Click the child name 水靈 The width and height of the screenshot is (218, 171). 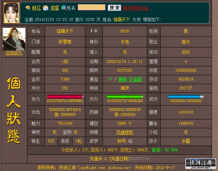click(x=186, y=141)
